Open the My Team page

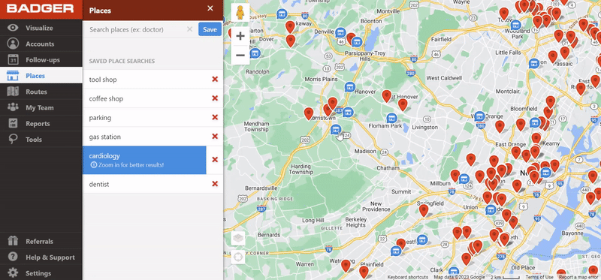coord(41,107)
